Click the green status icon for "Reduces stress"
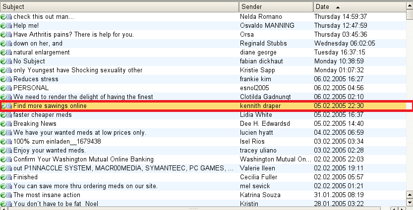 (3, 79)
